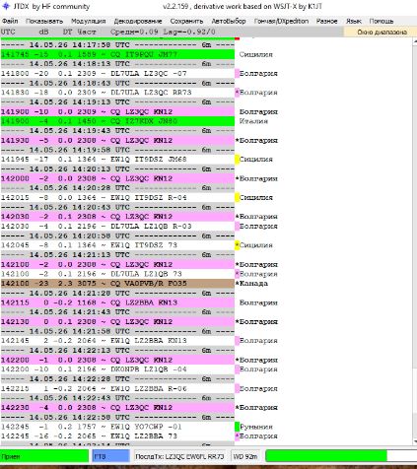Select decode line EW1Q LZ2BBA 73
417x469 pixels.
click(117, 436)
